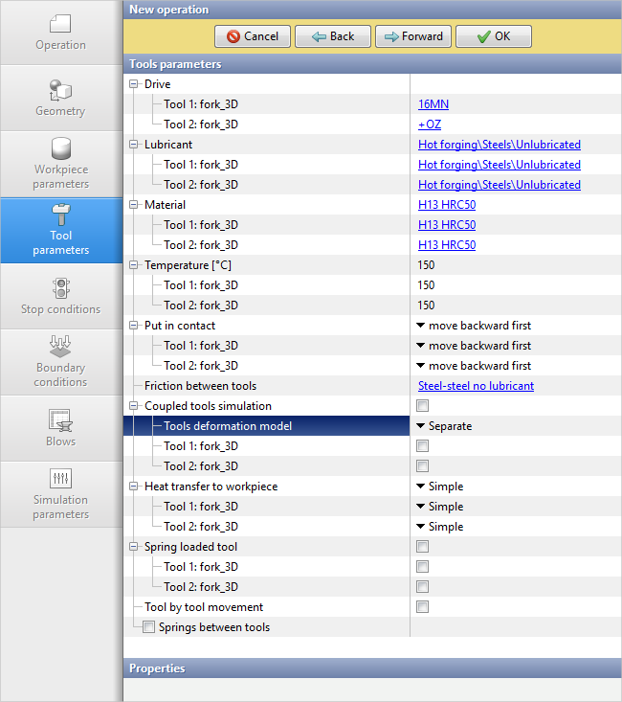Select Tool 2: fork_3D under Material

click(x=200, y=245)
